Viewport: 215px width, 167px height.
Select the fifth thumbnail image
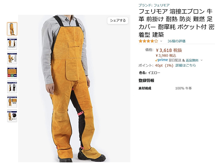coord(12,87)
